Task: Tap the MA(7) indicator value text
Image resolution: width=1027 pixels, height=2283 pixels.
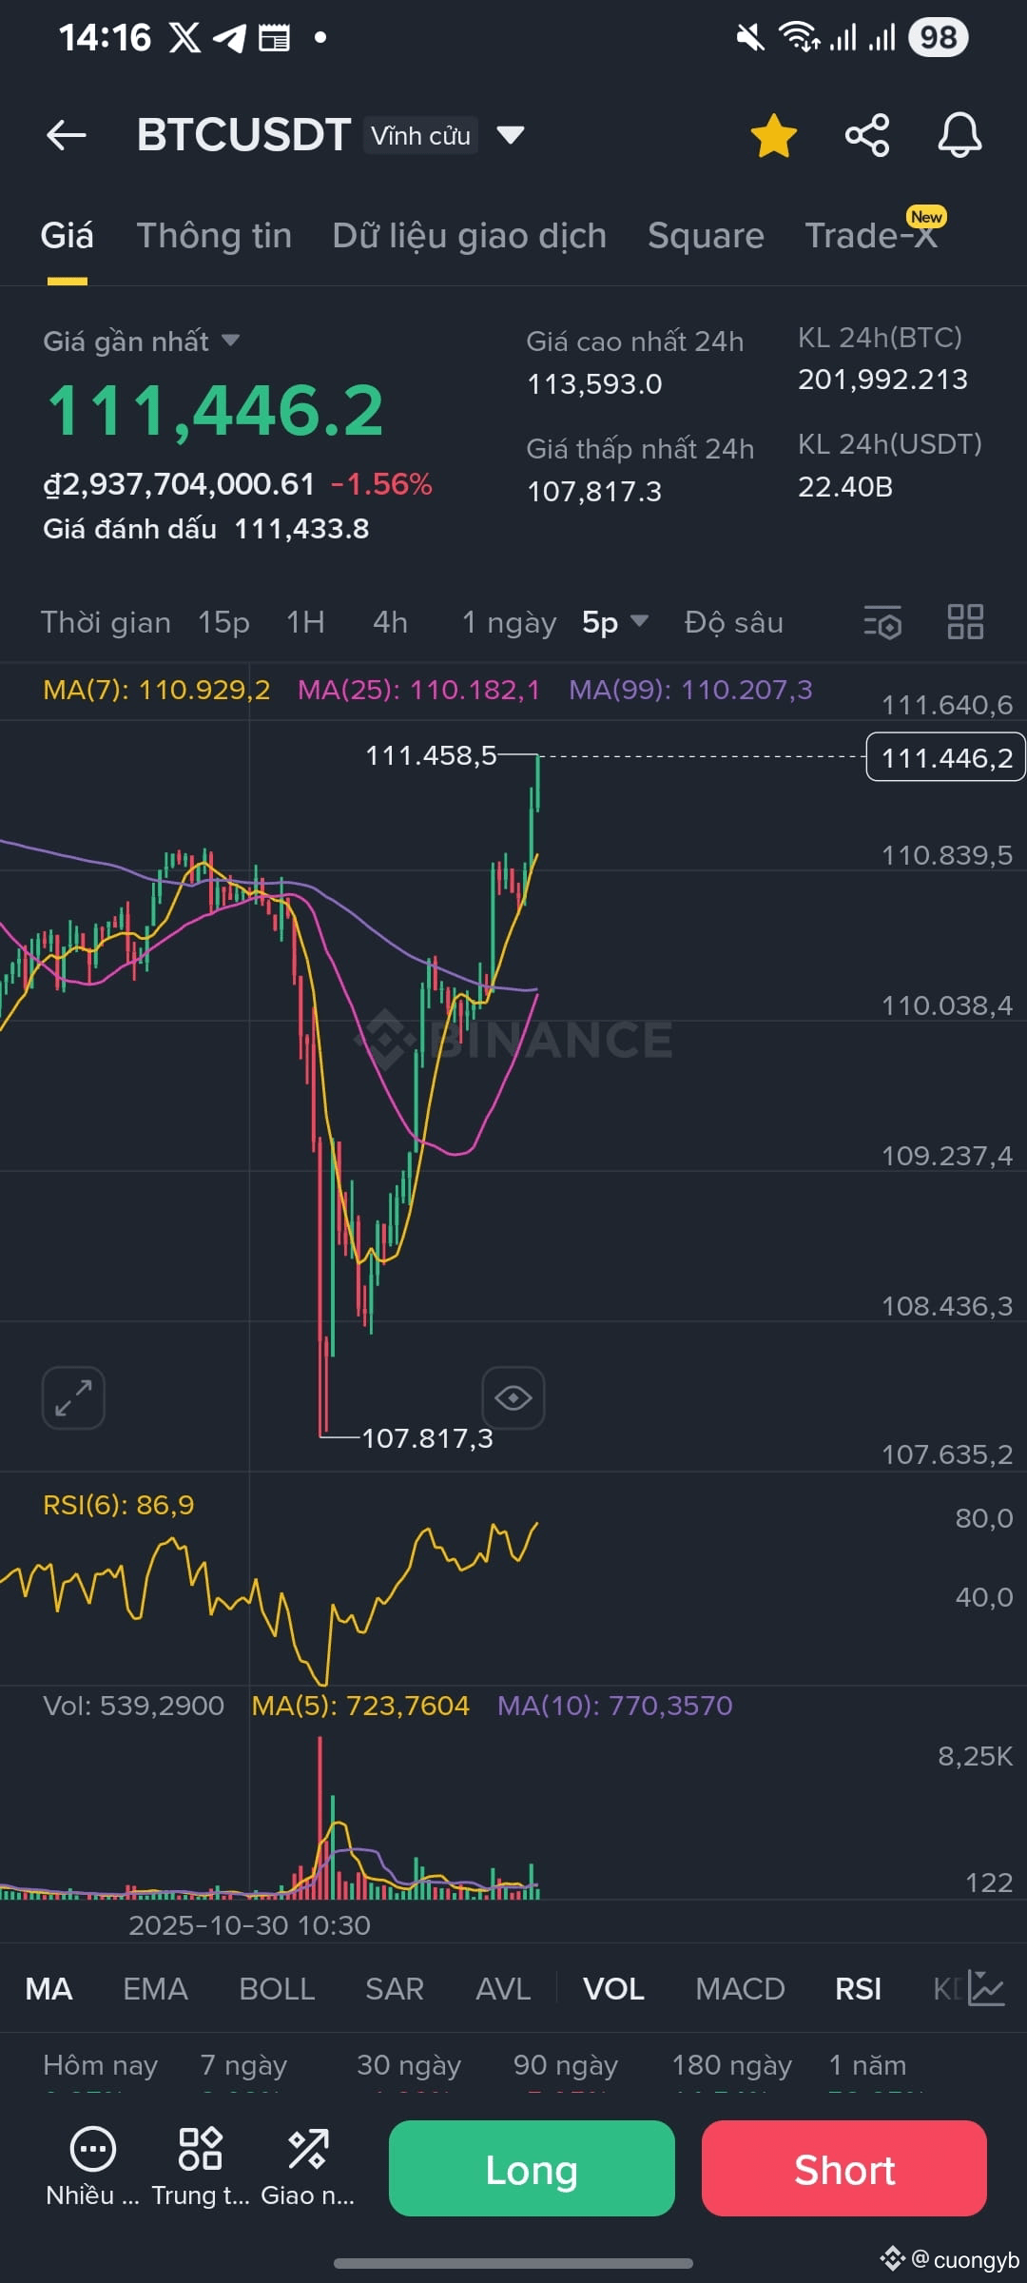Action: [156, 690]
